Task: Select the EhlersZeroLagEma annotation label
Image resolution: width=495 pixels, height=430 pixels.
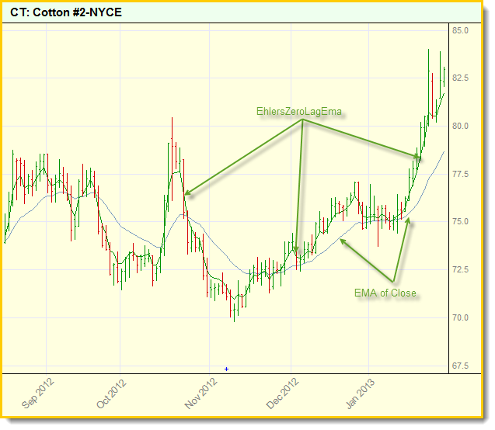Action: coord(299,111)
